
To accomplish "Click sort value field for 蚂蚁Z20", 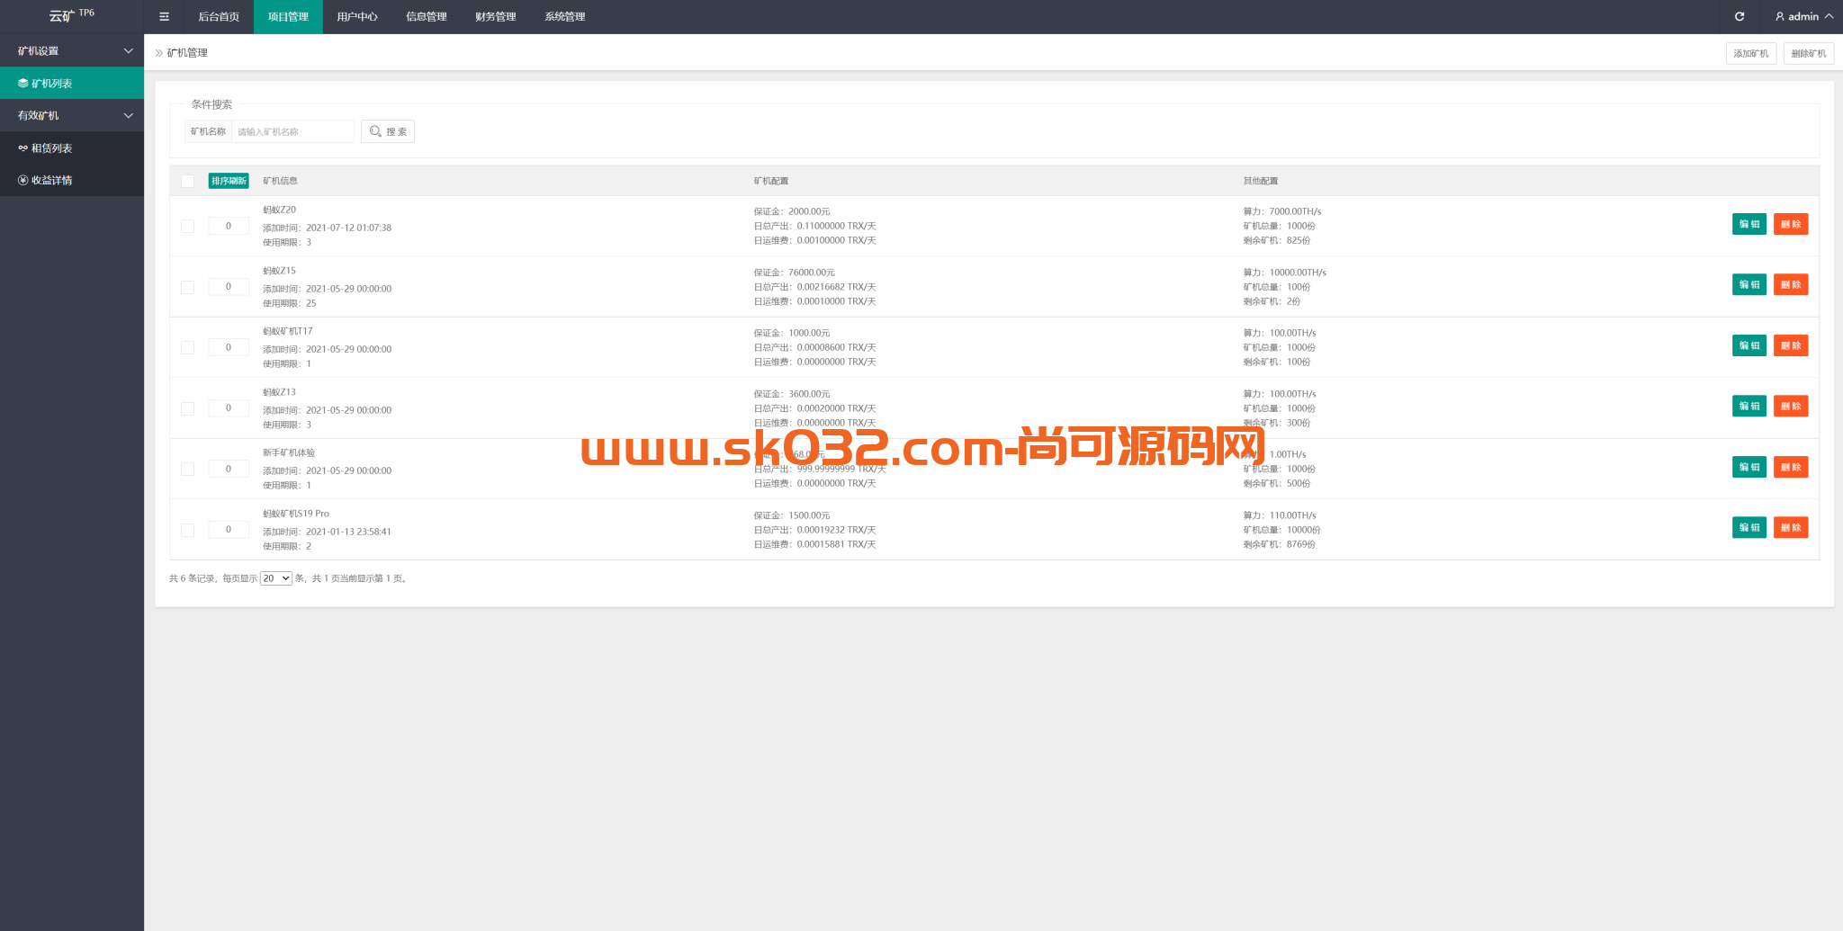I will pyautogui.click(x=229, y=226).
